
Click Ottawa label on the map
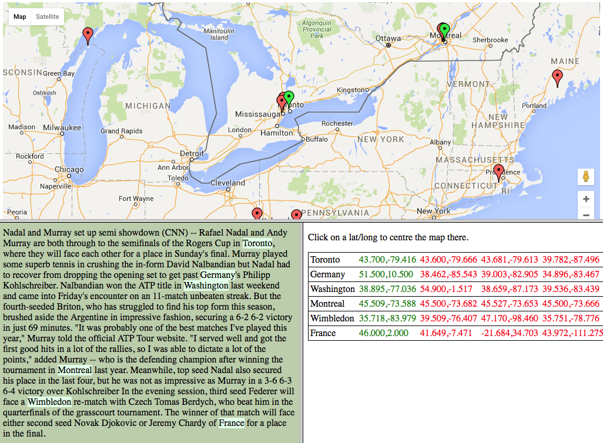(388, 38)
